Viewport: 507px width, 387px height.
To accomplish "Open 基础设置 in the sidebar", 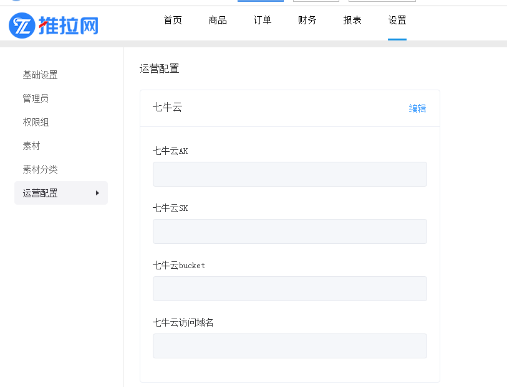I will click(x=40, y=75).
